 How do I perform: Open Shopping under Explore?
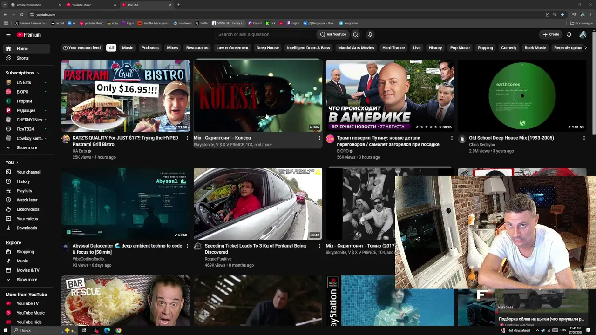26,252
